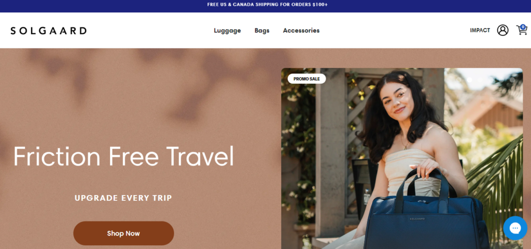This screenshot has width=531, height=249.
Task: Open the shopping cart icon
Action: click(x=521, y=31)
